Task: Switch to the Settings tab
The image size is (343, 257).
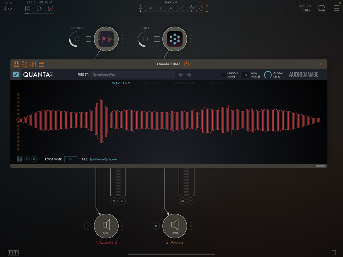Action: [x=216, y=83]
